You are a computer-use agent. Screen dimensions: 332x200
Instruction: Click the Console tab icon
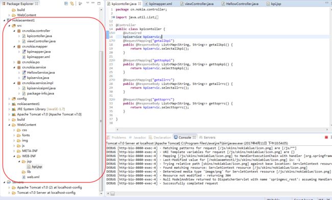(176, 138)
